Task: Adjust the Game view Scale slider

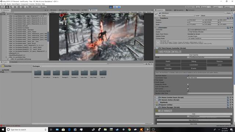Action: point(94,12)
